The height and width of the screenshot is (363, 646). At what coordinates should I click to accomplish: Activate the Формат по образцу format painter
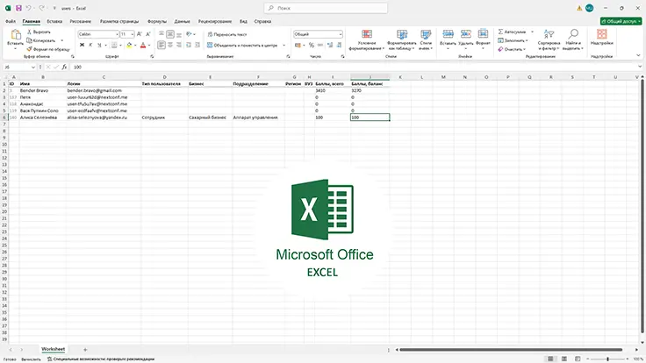47,49
